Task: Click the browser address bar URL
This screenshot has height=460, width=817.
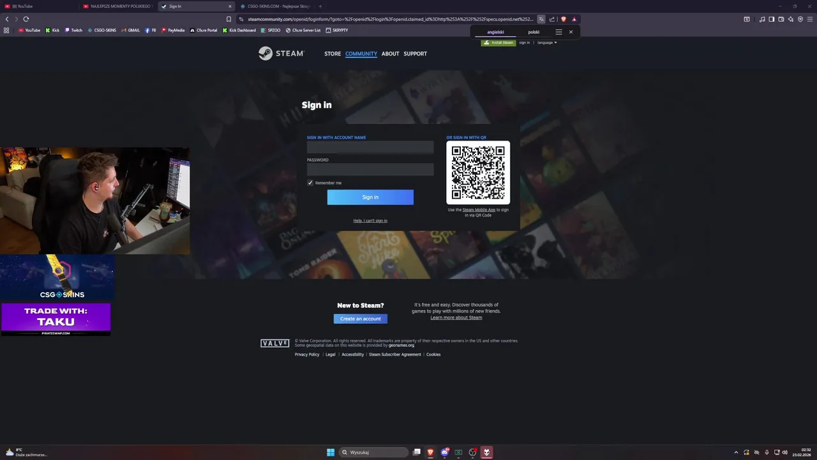Action: coord(391,19)
